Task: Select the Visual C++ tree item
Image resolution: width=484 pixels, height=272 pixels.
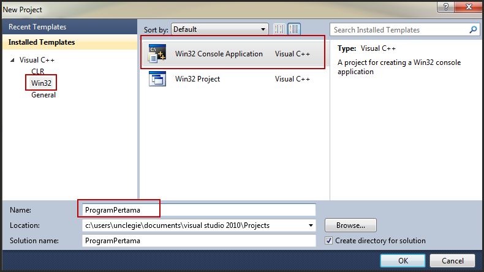Action: point(37,60)
